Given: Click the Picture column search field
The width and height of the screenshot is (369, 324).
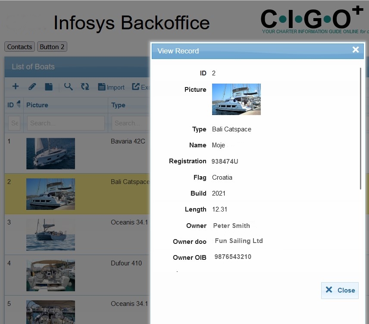Looking at the screenshot, I should pos(66,123).
